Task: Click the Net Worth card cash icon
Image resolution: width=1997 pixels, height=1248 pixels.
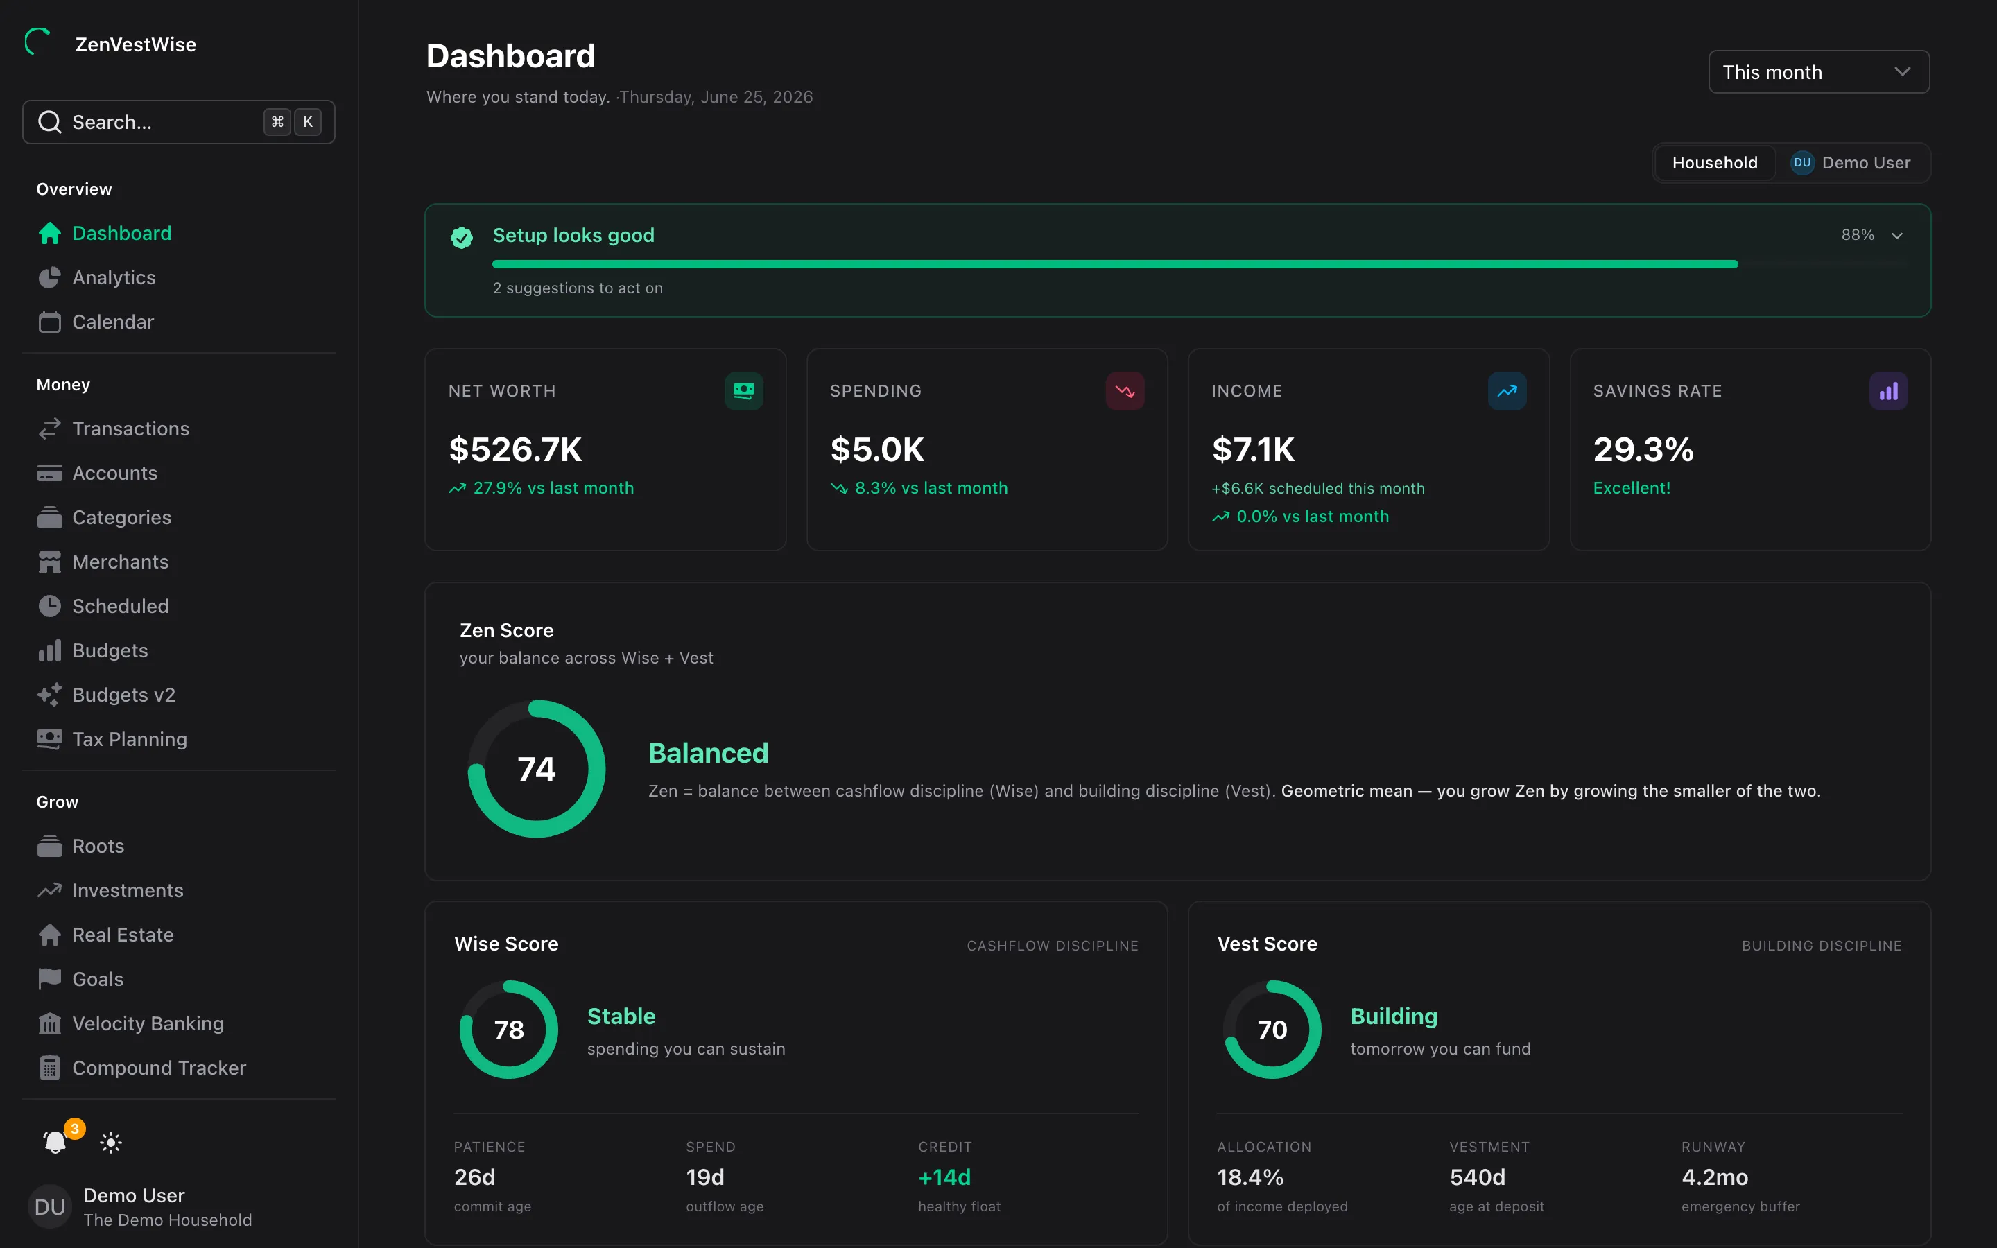Action: tap(743, 391)
